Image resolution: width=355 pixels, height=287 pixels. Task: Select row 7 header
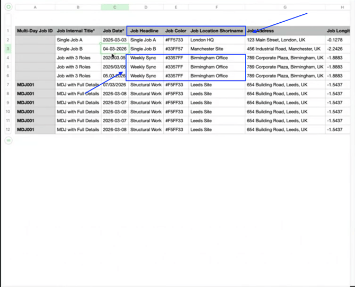pyautogui.click(x=8, y=85)
